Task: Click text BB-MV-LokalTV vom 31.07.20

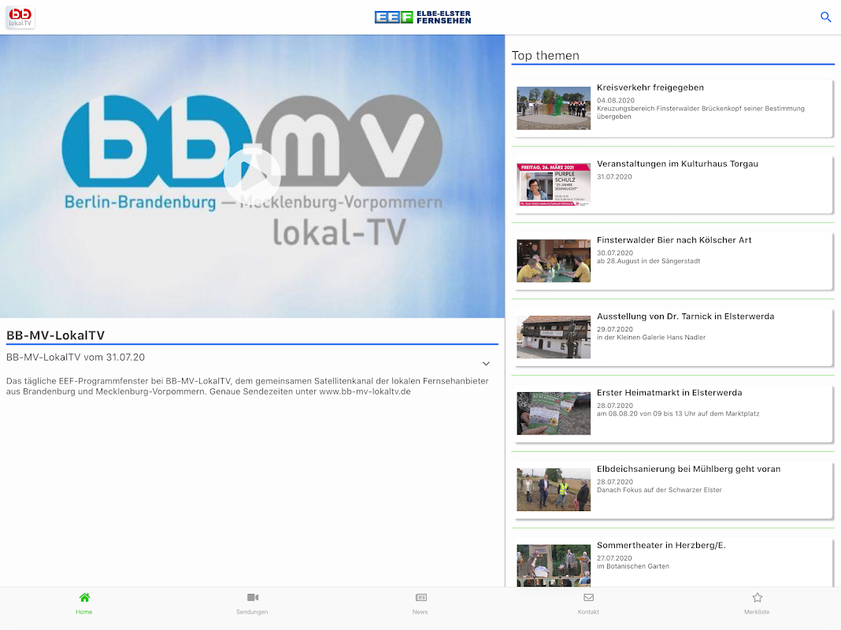Action: (75, 357)
